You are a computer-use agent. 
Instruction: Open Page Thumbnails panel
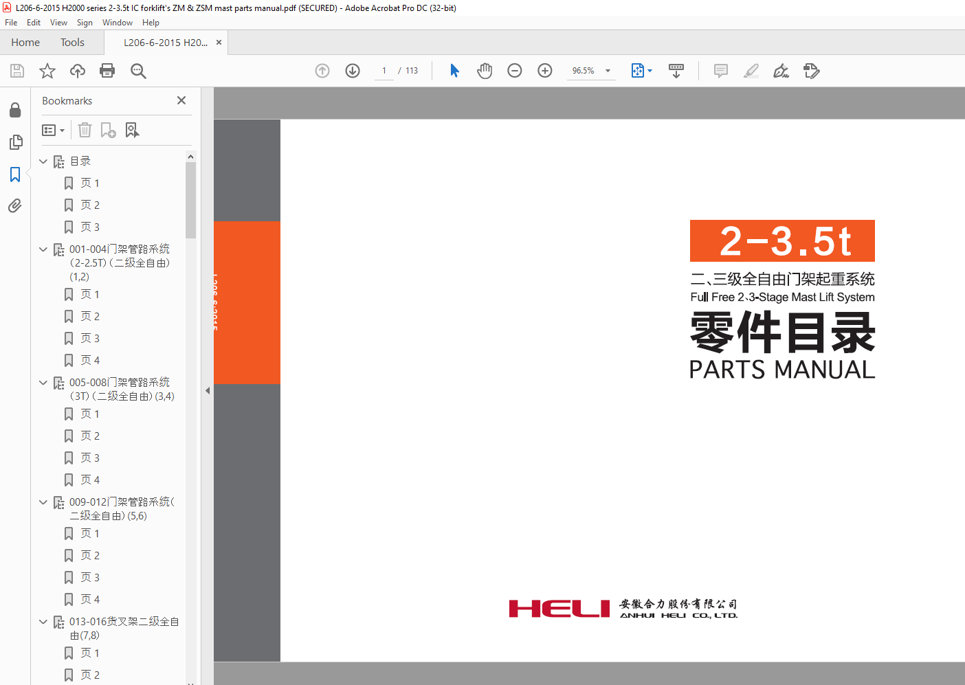[15, 142]
